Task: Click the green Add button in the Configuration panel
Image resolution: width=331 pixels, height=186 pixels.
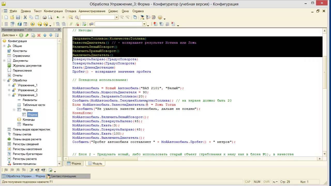Action: pyautogui.click(x=21, y=35)
